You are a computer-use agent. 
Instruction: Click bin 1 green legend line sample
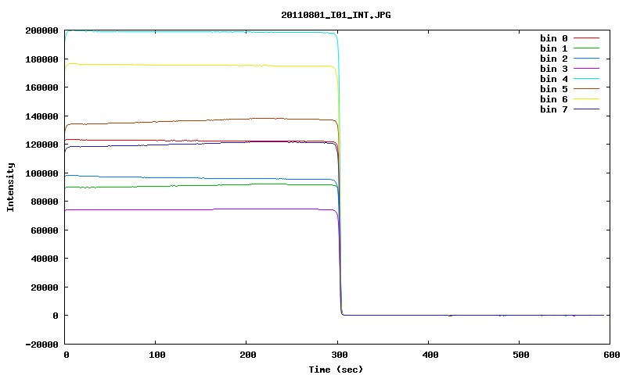[586, 48]
